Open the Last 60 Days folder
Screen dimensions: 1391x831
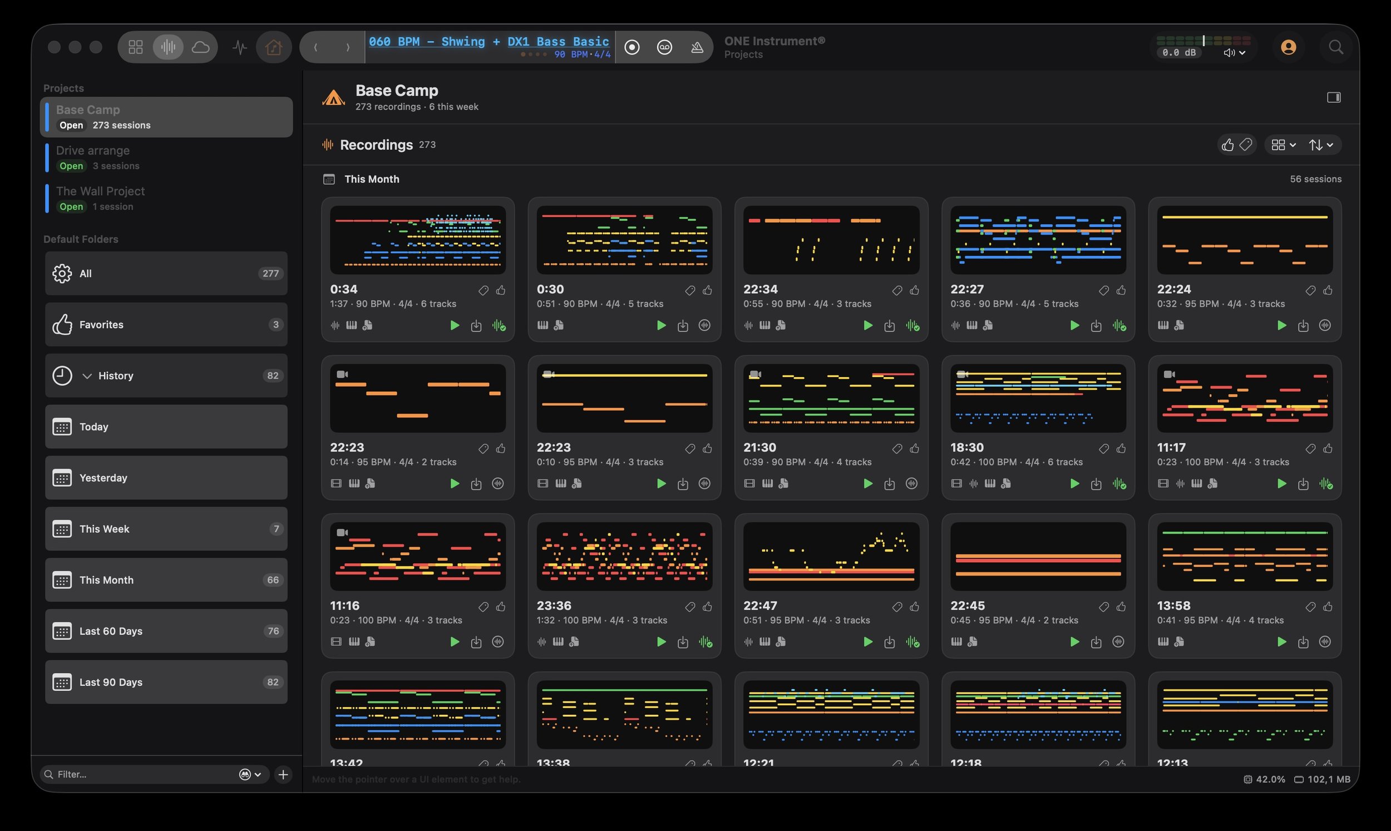(x=166, y=631)
